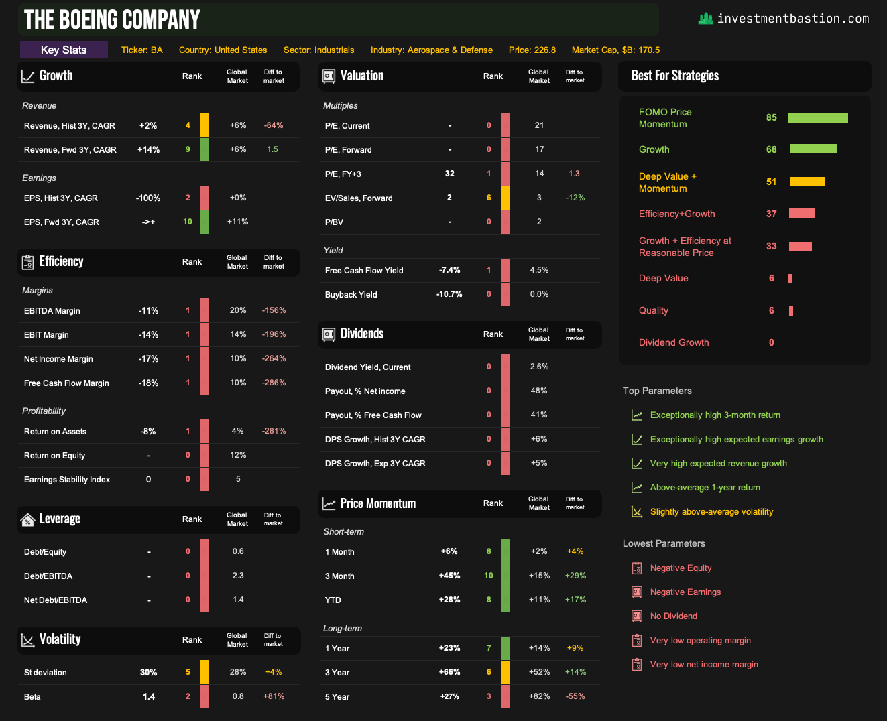Screen dimensions: 887x721
Task: Click icon beside Negative Earnings
Action: click(x=637, y=592)
